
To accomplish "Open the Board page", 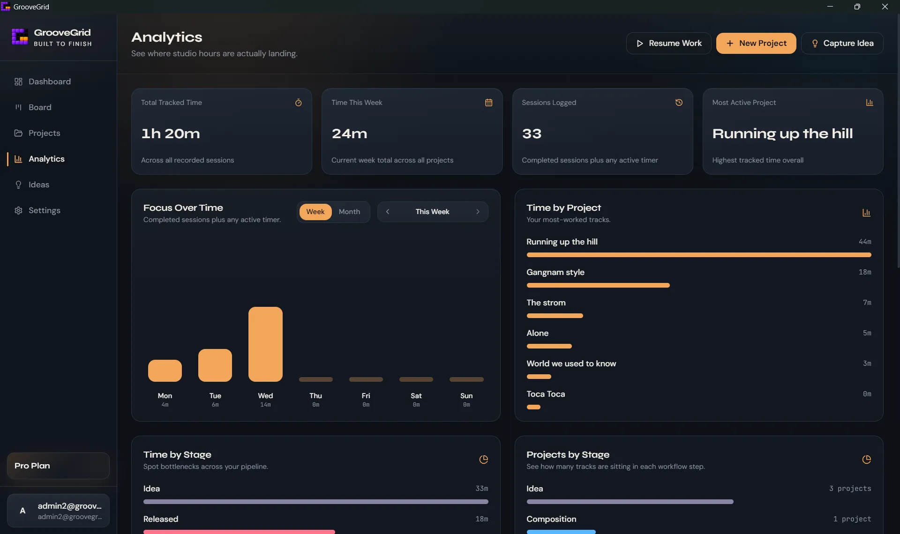I will (59, 107).
